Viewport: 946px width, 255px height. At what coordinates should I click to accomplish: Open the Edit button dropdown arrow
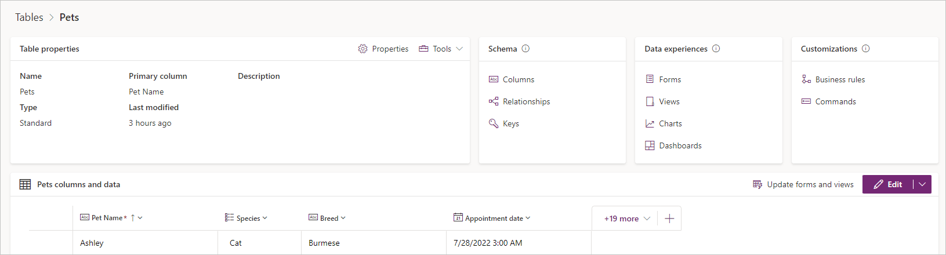point(922,184)
